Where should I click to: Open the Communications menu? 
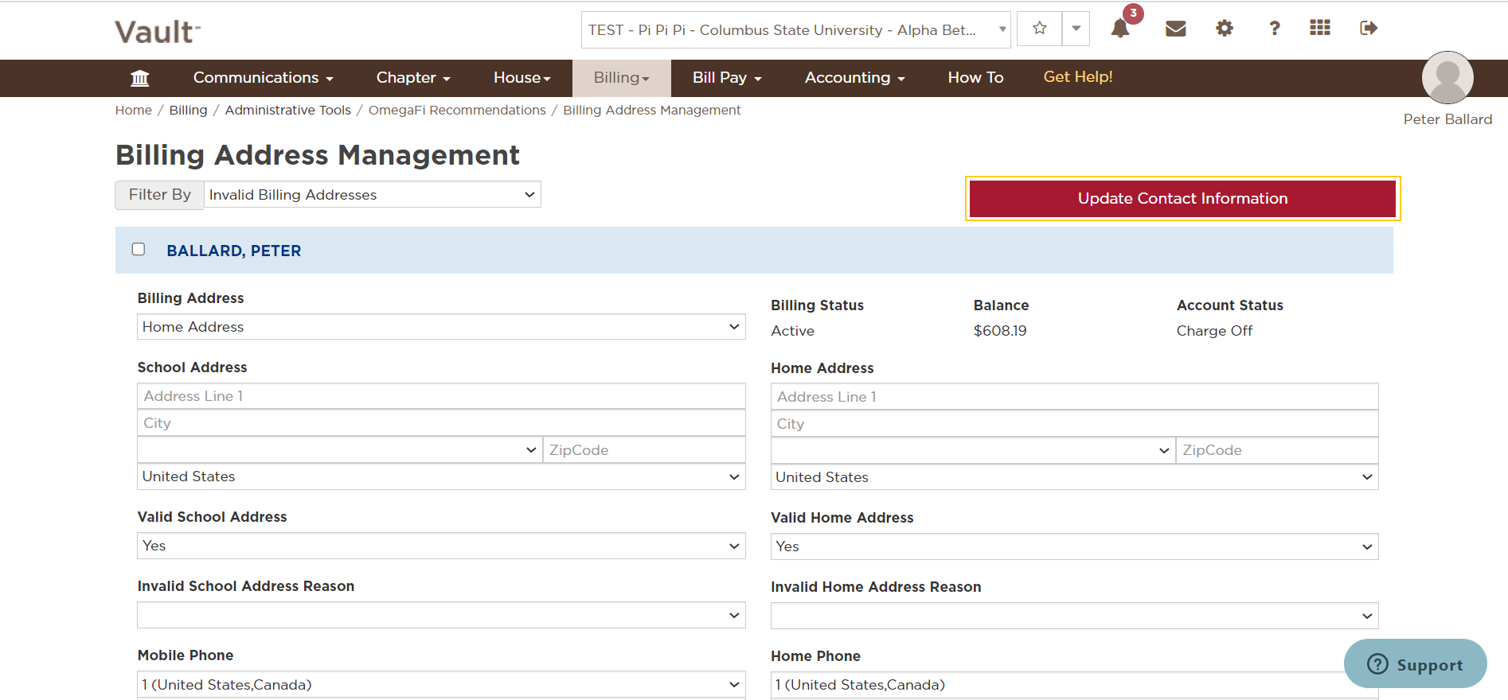[x=263, y=78]
